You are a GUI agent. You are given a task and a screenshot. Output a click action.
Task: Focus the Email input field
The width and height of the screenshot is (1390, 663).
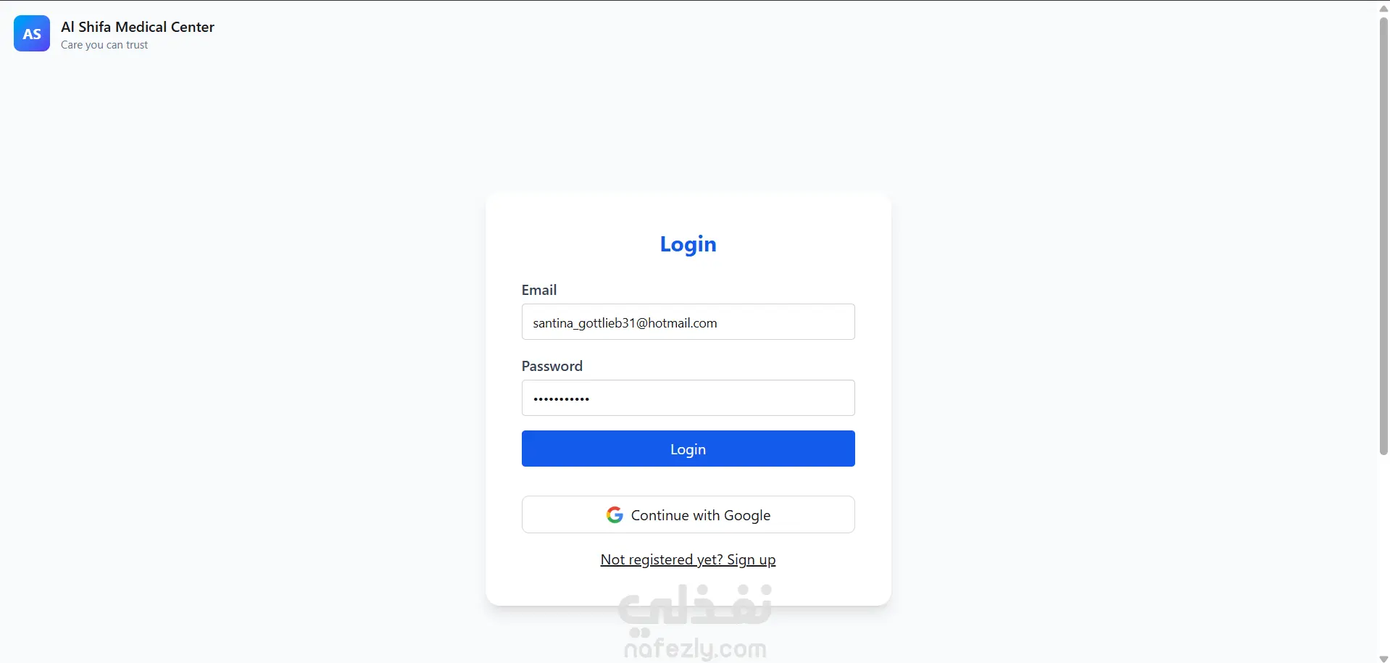[688, 322]
